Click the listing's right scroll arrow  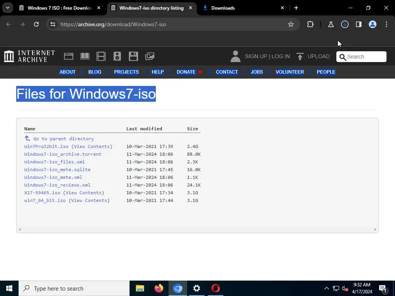point(375,229)
